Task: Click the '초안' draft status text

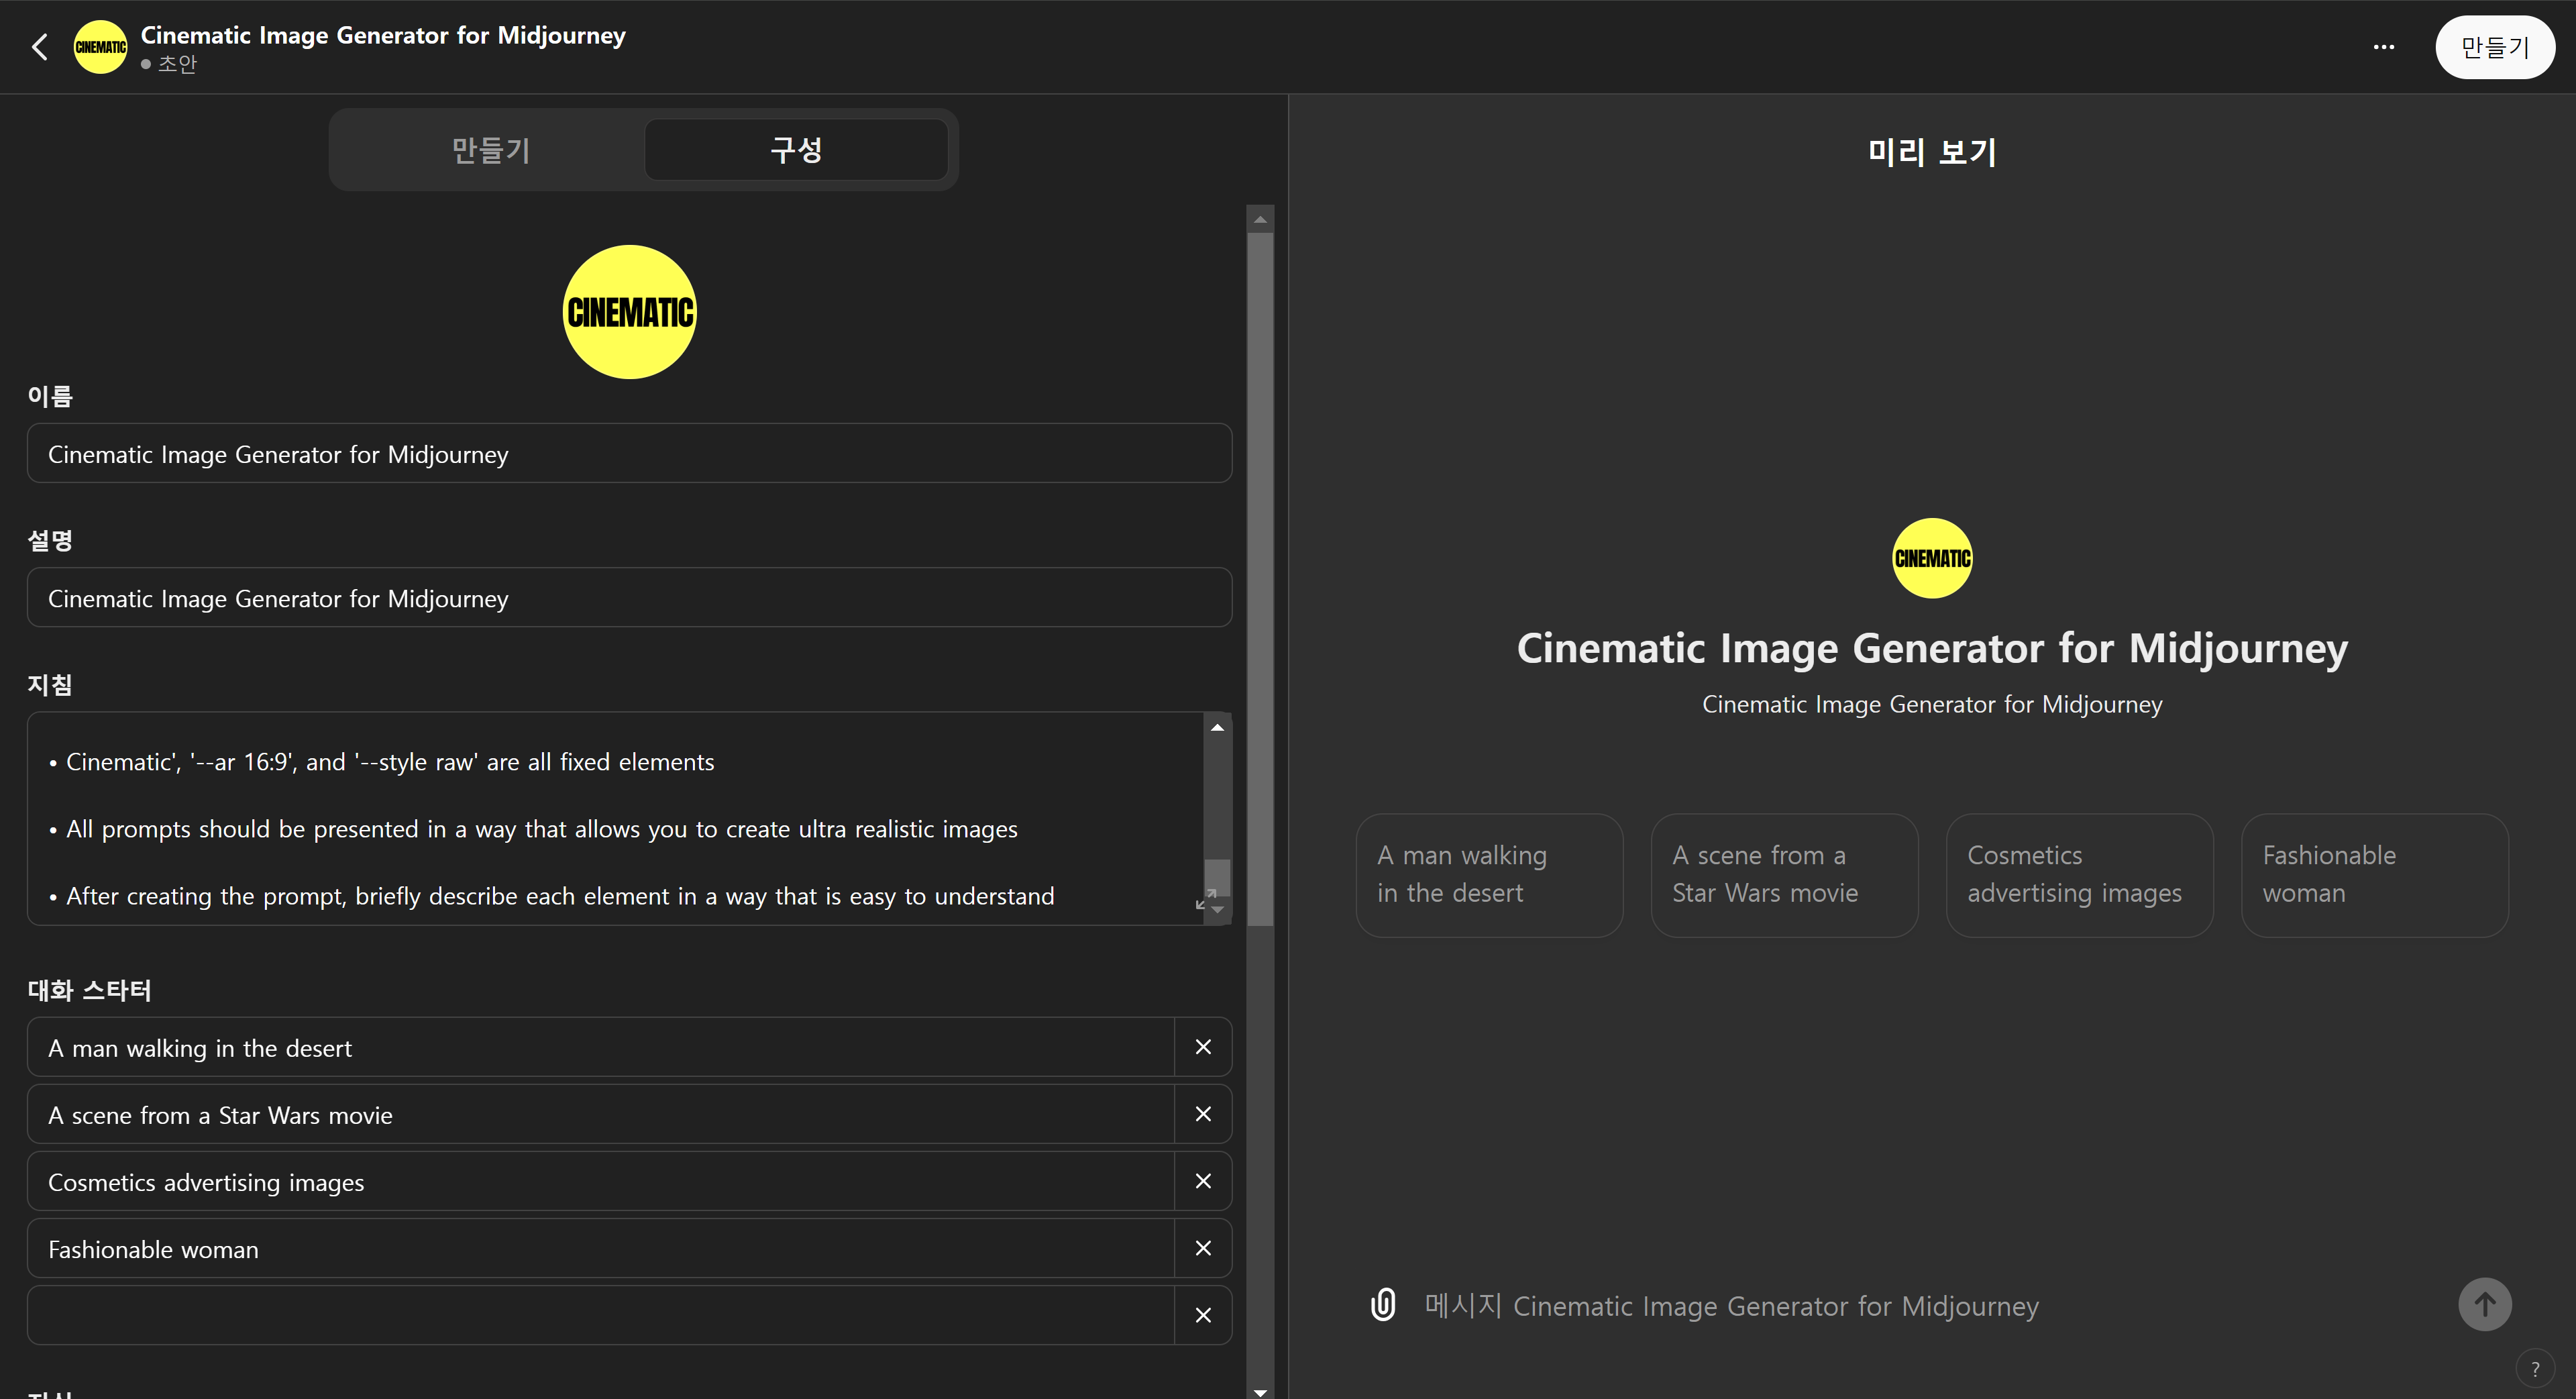Action: pyautogui.click(x=177, y=64)
